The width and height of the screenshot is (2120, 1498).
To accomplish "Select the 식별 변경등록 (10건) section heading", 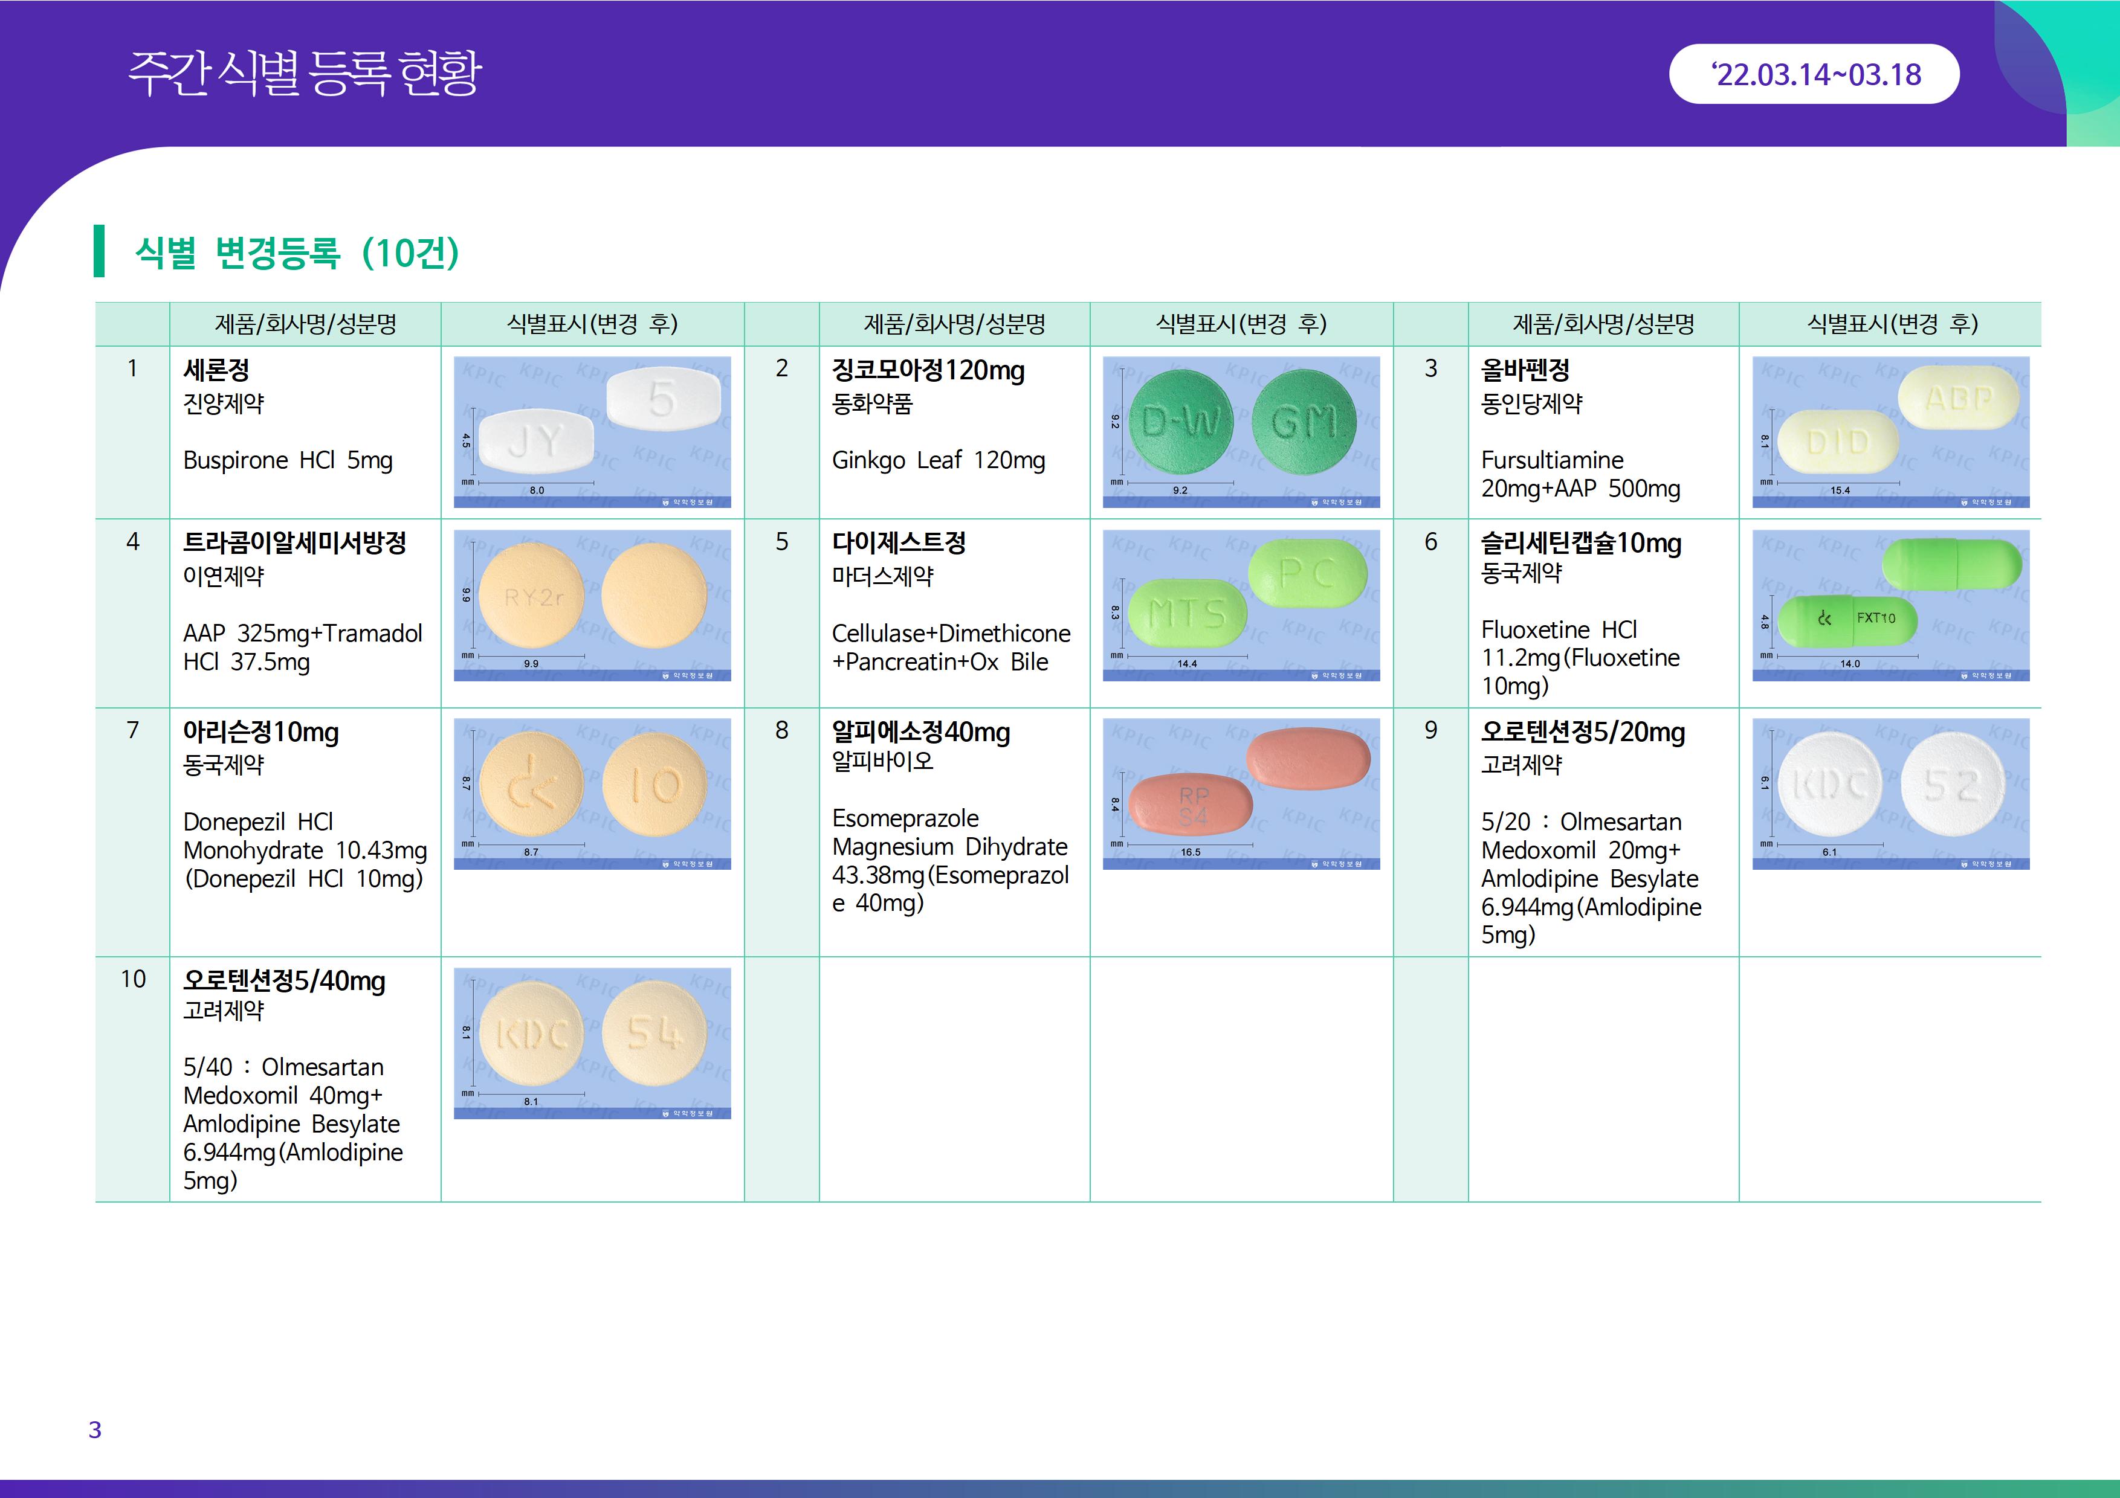I will pyautogui.click(x=296, y=252).
